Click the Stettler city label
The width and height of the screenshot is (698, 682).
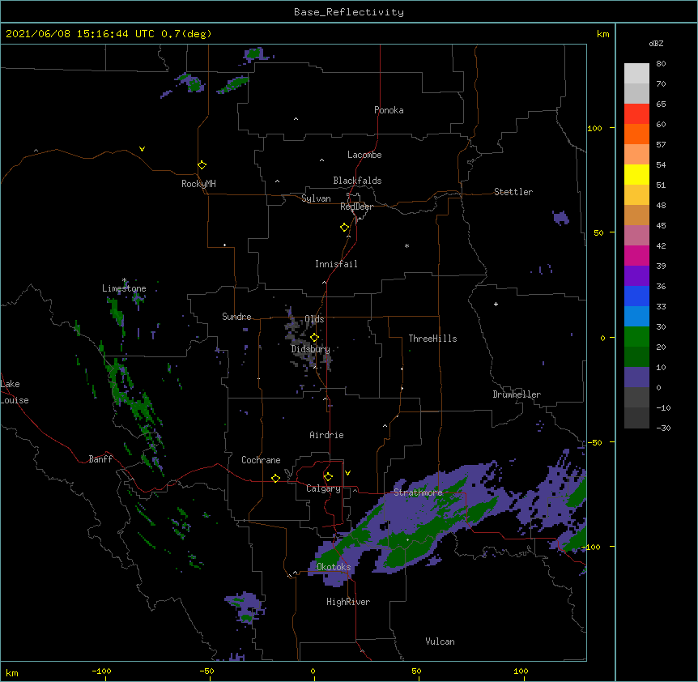513,192
